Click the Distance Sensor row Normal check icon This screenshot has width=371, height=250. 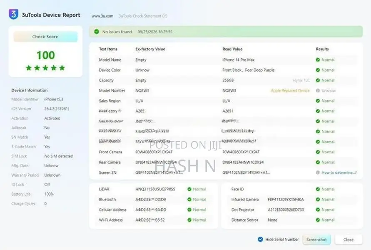coord(318,220)
